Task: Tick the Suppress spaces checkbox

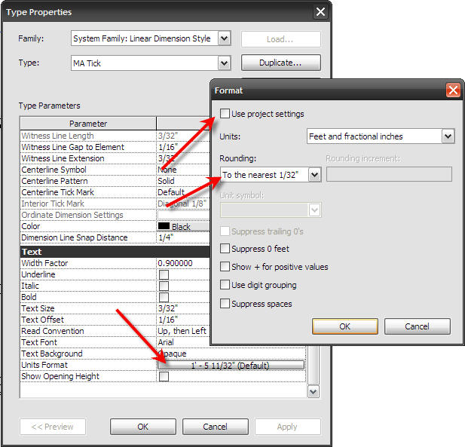Action: 225,304
